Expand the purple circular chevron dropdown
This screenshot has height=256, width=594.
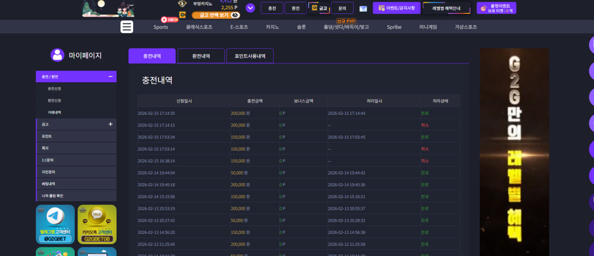(250, 8)
